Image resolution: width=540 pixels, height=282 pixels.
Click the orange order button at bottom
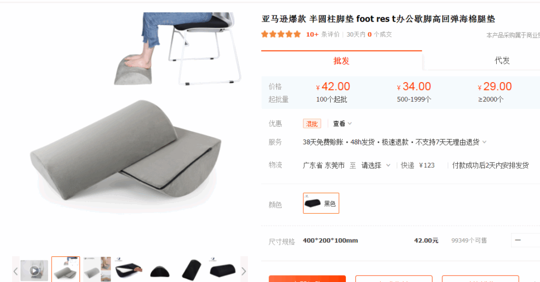[x=307, y=278]
